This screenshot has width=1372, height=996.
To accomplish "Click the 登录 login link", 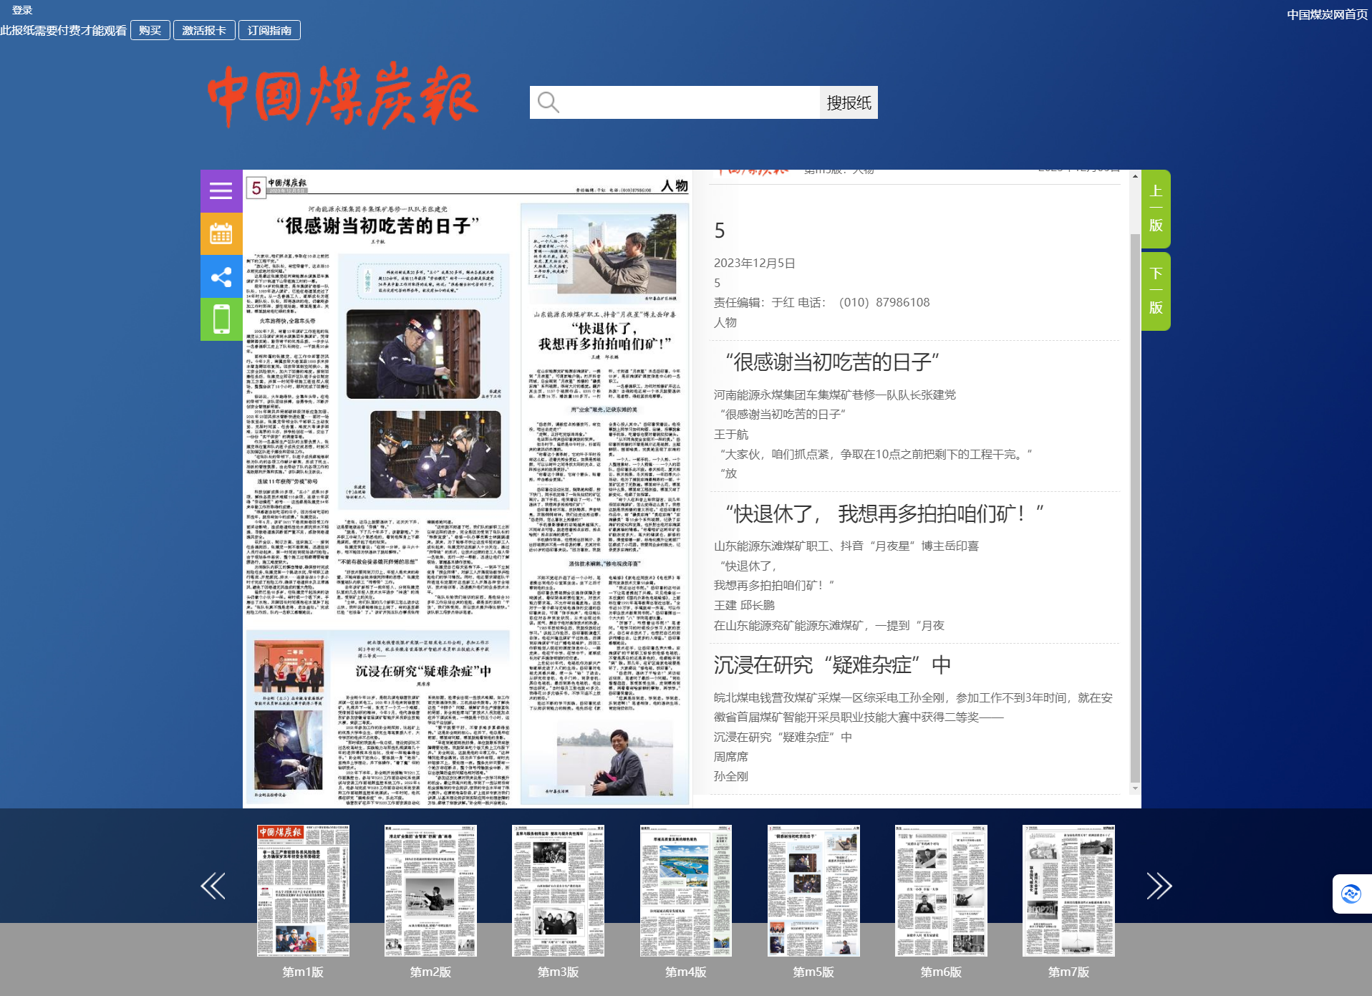I will tap(22, 10).
